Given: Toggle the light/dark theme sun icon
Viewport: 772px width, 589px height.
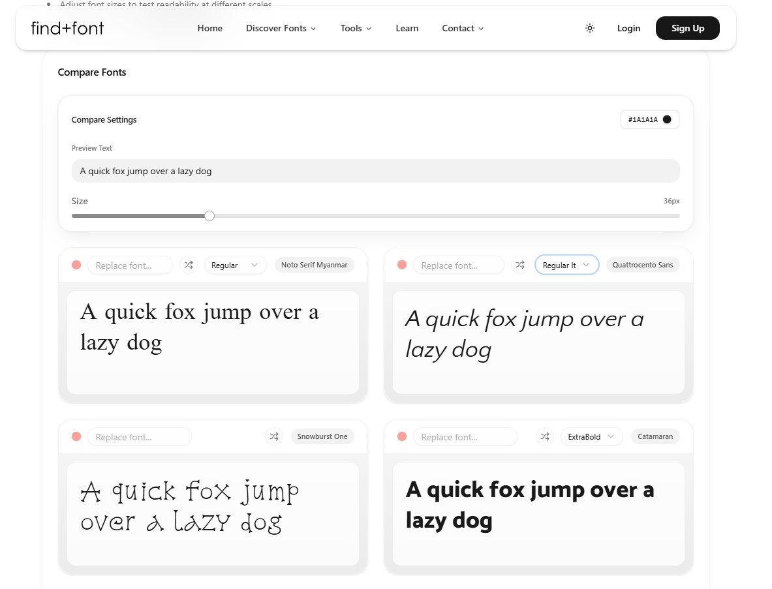Looking at the screenshot, I should click(590, 28).
